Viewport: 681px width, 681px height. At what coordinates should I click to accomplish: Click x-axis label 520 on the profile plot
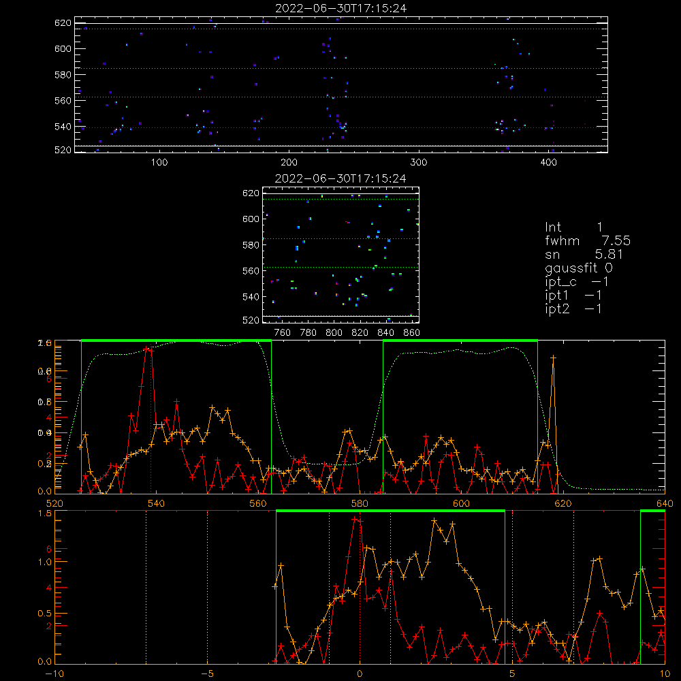tap(54, 503)
